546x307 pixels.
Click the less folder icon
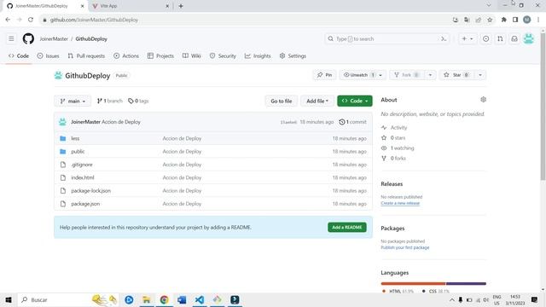point(62,138)
